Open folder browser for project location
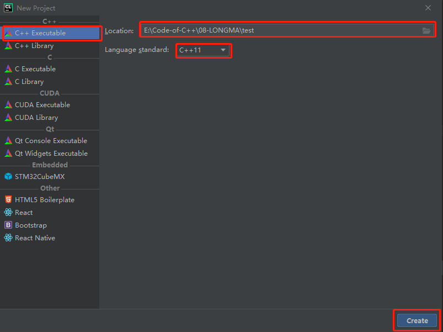Viewport: 443px width, 332px height. click(x=426, y=30)
